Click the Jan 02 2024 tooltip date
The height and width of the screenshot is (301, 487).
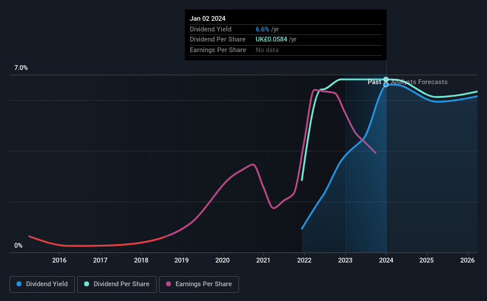tap(208, 18)
